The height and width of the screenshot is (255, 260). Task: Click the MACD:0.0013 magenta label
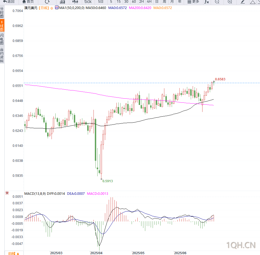[x=98, y=194]
